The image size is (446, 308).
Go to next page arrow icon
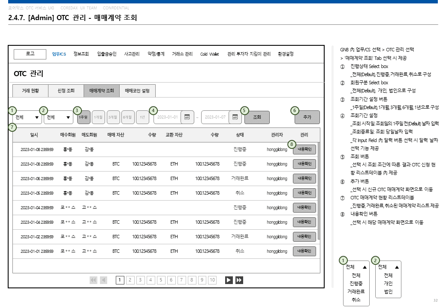point(229,280)
